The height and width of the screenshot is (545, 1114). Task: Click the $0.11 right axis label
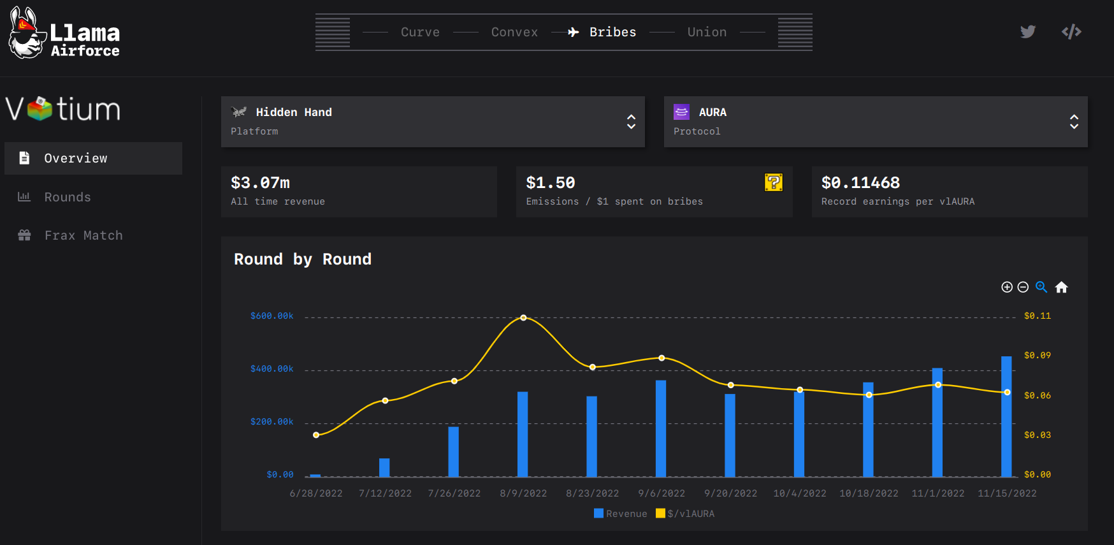1038,316
